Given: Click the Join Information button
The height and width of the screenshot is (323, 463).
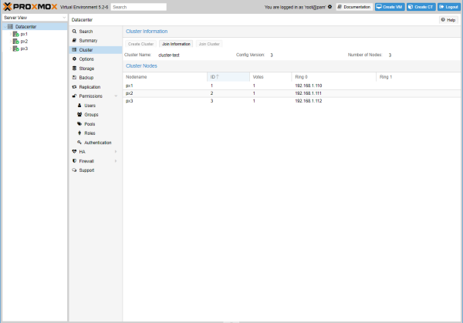Looking at the screenshot, I should pos(176,44).
